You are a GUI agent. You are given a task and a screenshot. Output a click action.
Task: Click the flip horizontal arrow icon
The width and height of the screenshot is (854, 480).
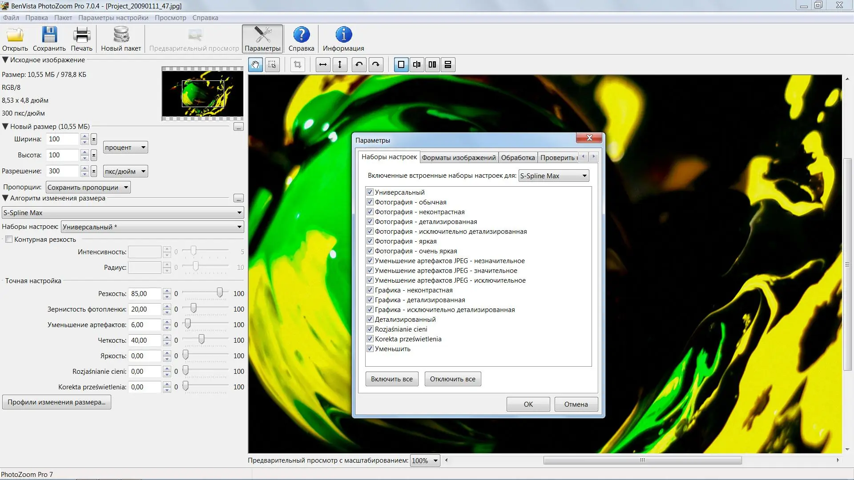(x=323, y=65)
